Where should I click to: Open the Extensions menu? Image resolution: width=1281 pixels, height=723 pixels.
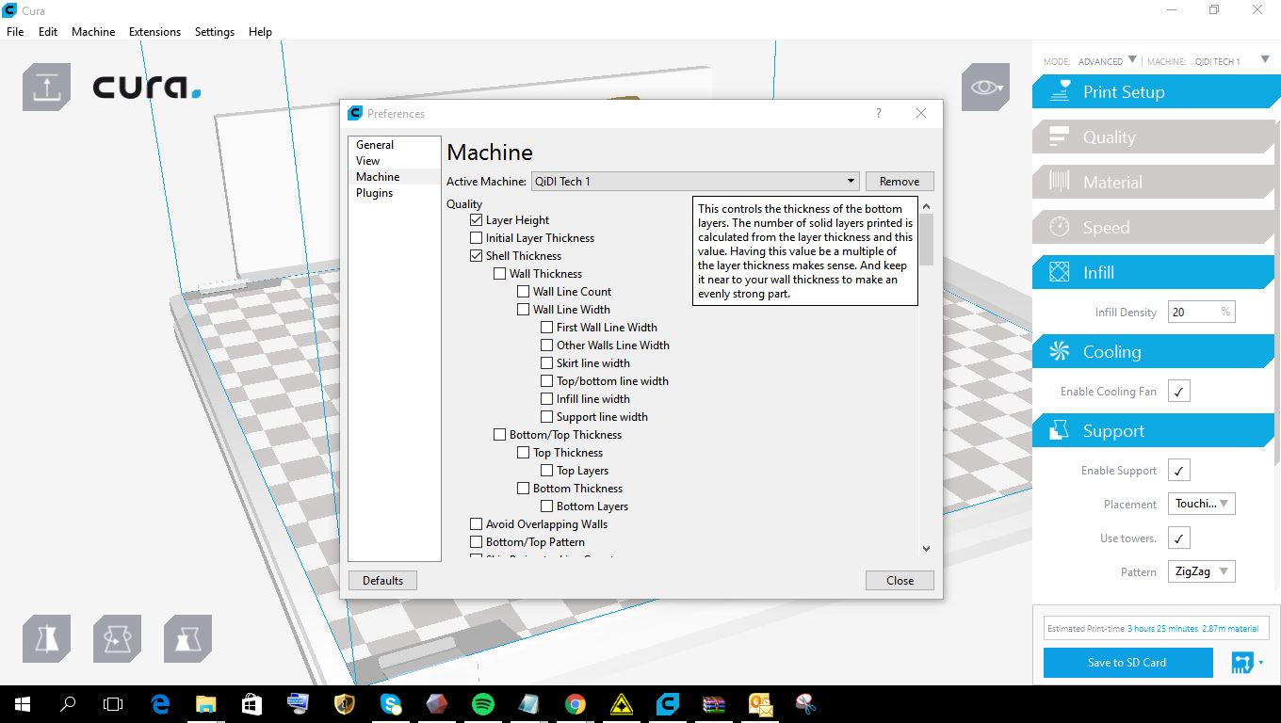(154, 31)
